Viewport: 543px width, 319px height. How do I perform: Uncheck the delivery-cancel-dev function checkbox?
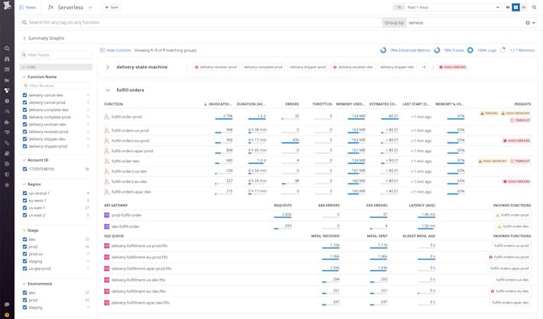[25, 95]
